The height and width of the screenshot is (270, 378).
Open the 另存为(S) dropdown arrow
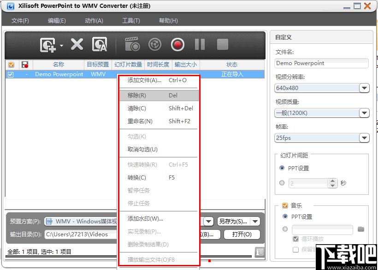255,222
